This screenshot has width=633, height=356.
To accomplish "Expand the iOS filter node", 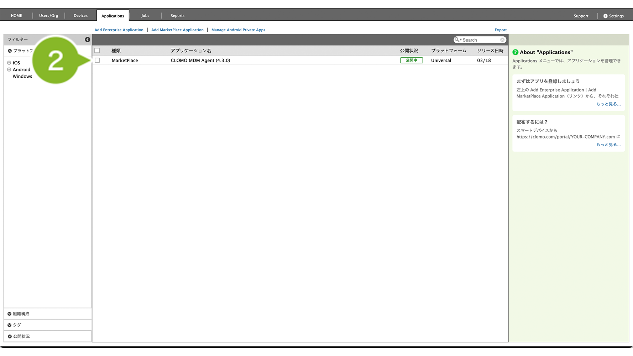I will point(9,63).
